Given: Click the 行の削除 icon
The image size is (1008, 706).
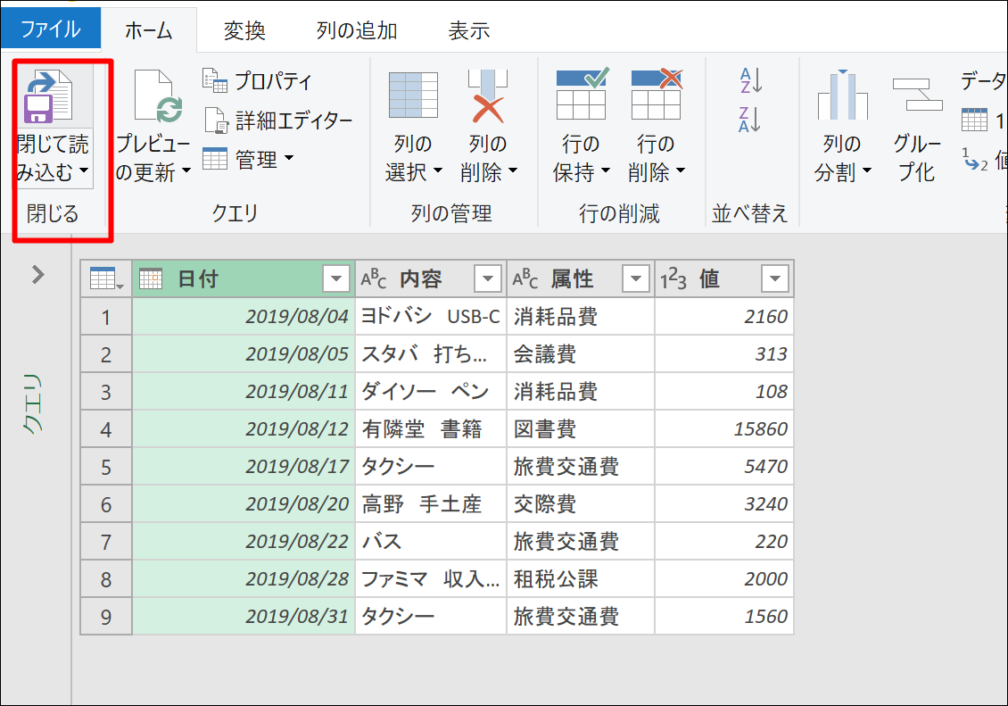Looking at the screenshot, I should (x=657, y=95).
